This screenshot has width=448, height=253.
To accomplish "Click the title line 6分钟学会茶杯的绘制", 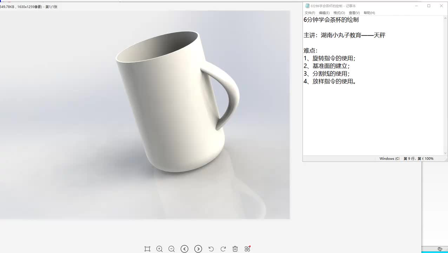I will coord(331,20).
